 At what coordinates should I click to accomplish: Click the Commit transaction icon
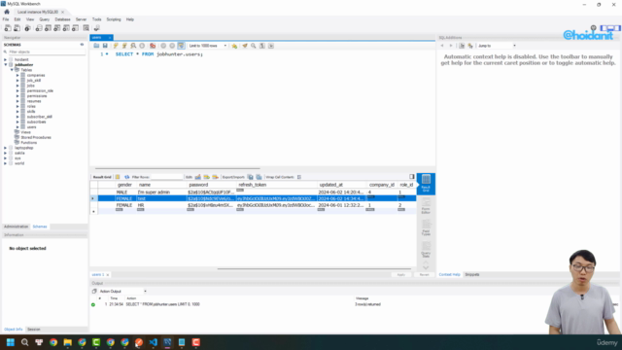coord(163,46)
